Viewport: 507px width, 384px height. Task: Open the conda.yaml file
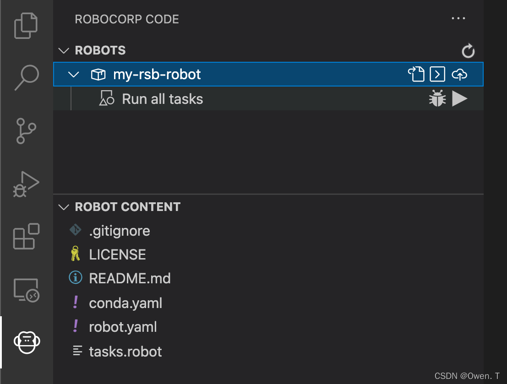pyautogui.click(x=125, y=303)
